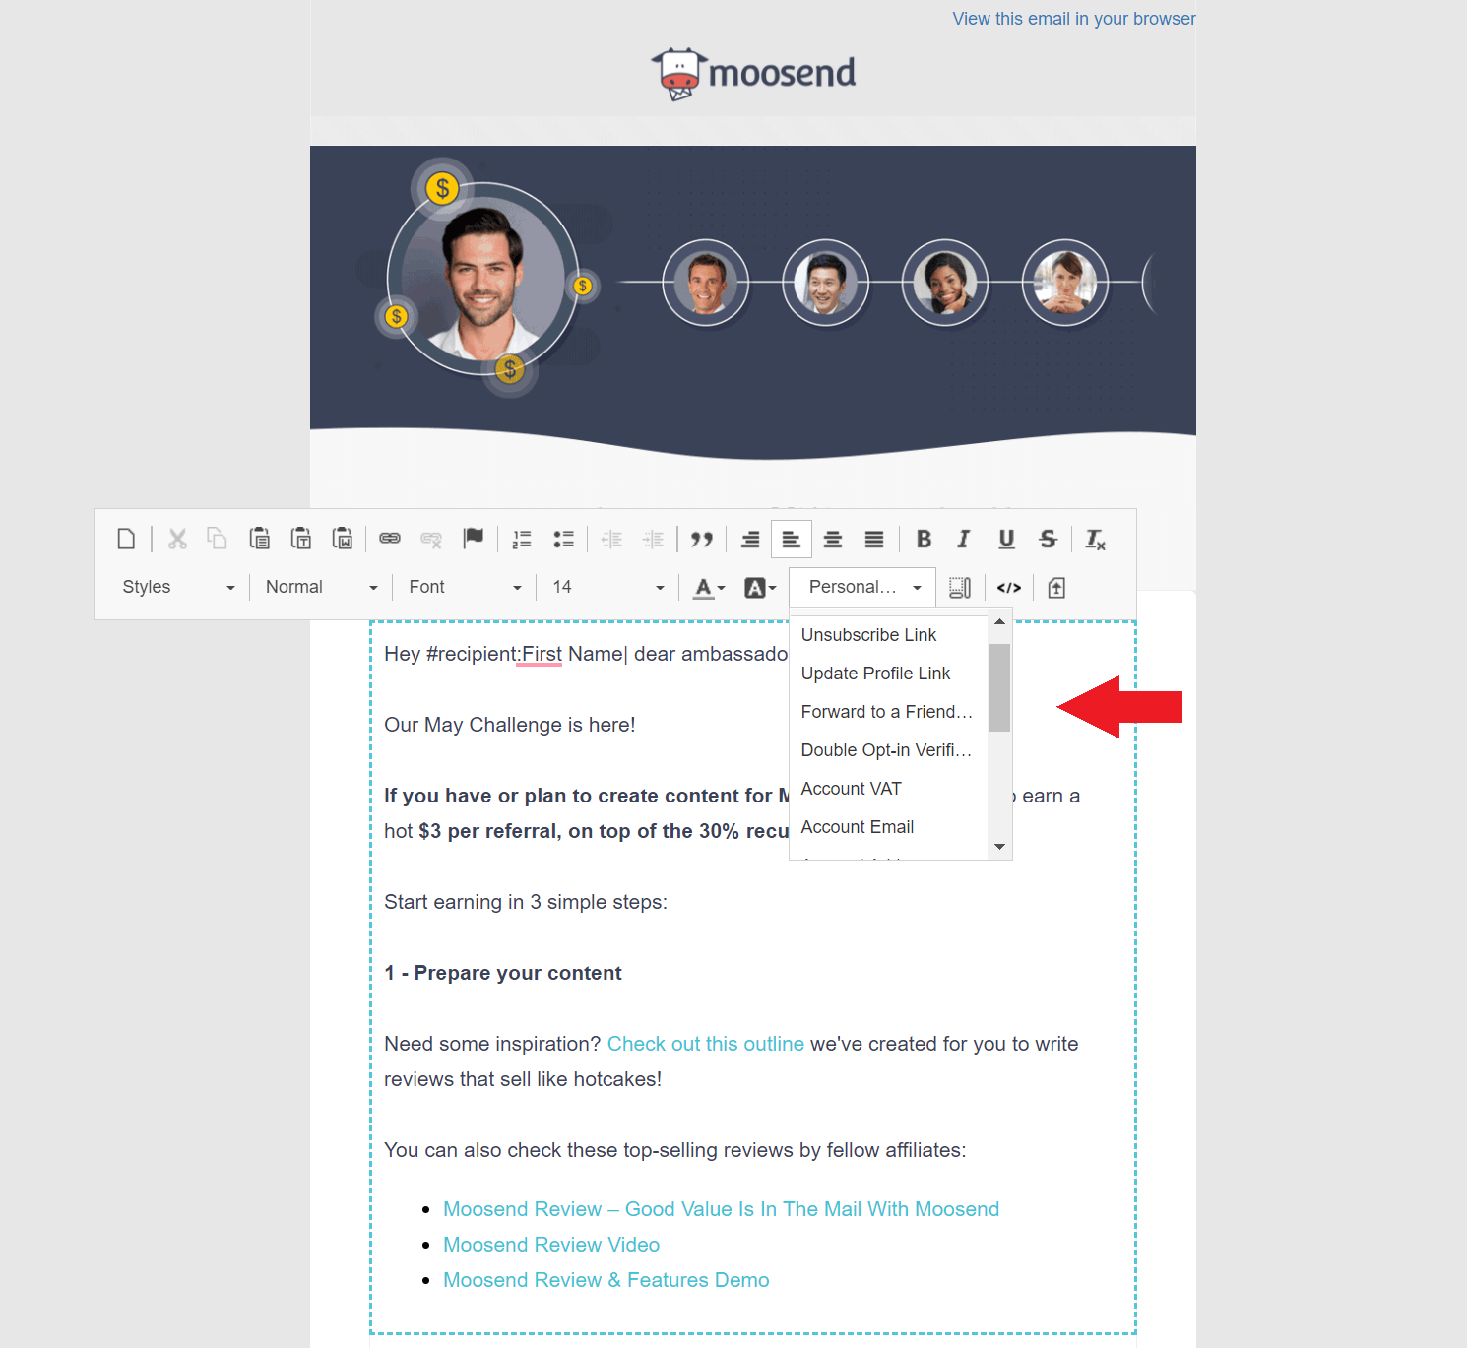Toggle underline formatting

(x=1006, y=539)
